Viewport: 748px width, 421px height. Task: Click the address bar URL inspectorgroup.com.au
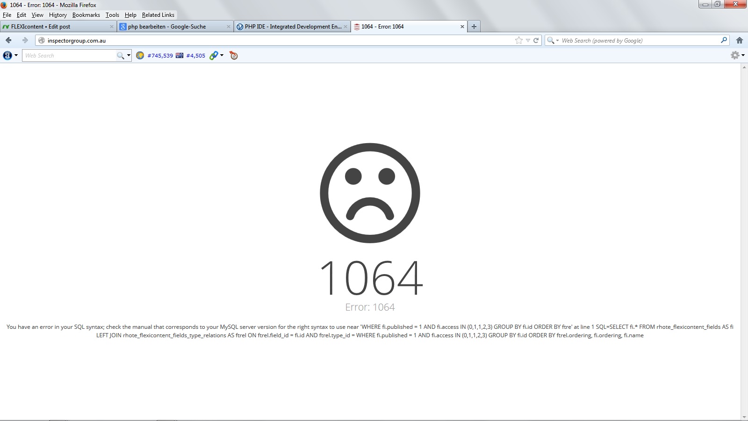pyautogui.click(x=77, y=41)
